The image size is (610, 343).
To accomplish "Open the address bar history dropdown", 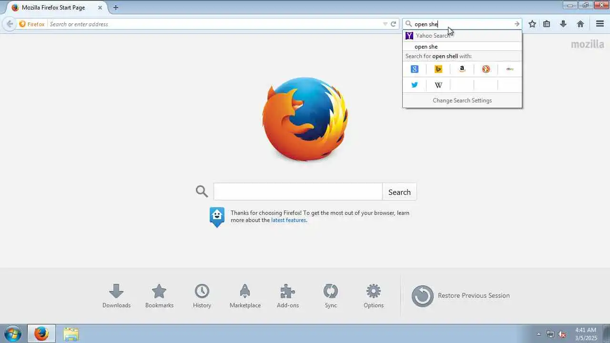I will pyautogui.click(x=385, y=24).
